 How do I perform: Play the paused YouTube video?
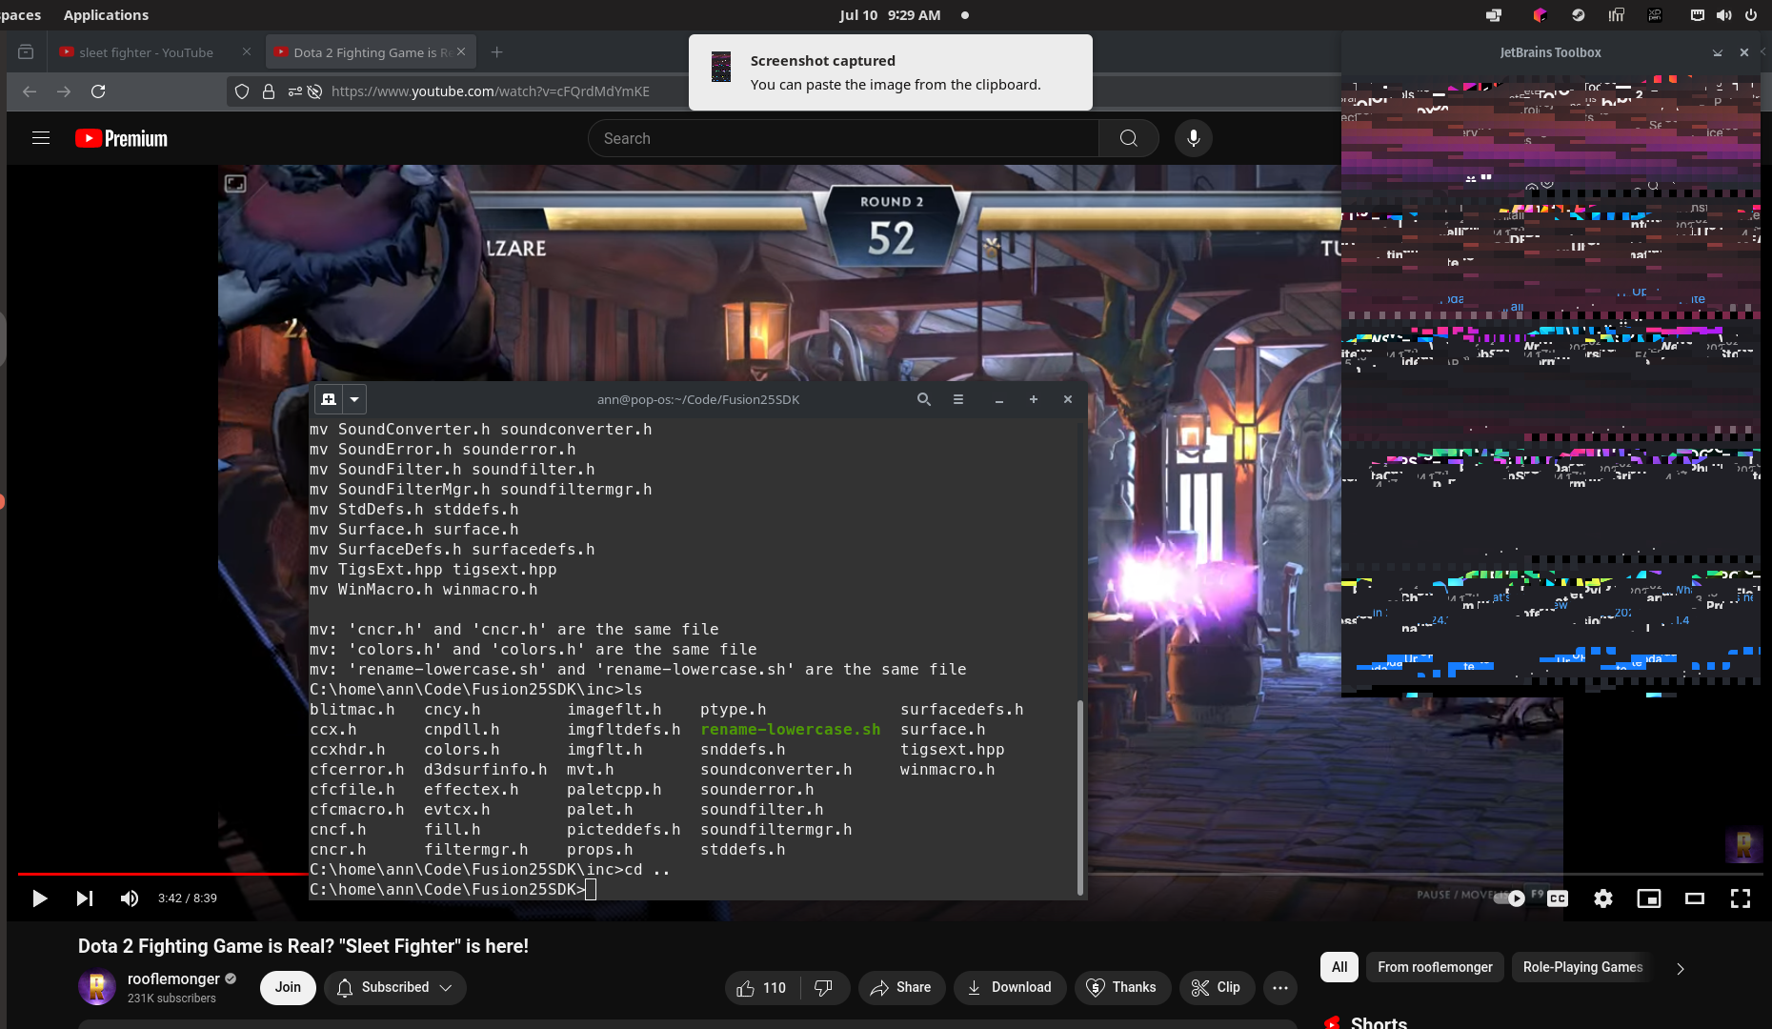pyautogui.click(x=39, y=898)
